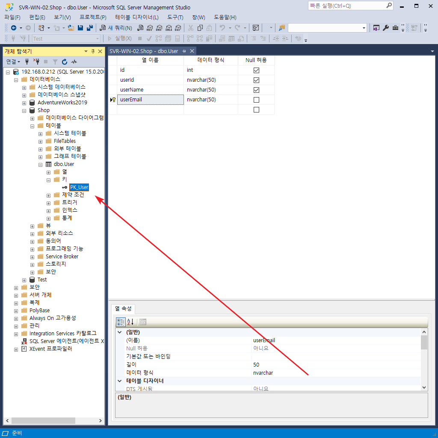Expand the 인덱스 folder node
The height and width of the screenshot is (438, 438).
(x=49, y=211)
